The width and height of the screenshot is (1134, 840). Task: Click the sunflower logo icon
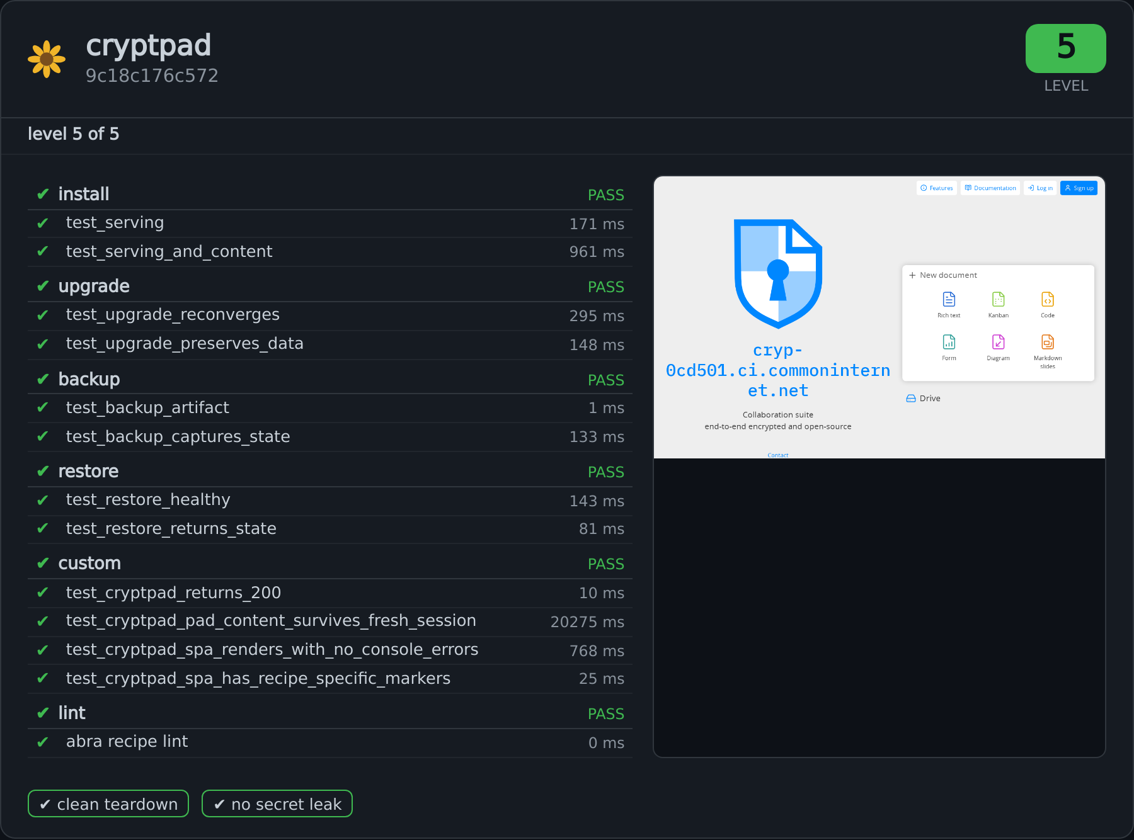click(47, 59)
